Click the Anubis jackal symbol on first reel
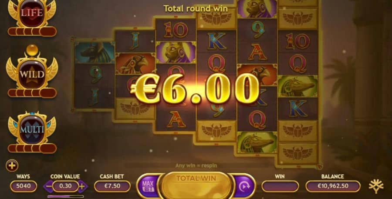 tap(94, 52)
